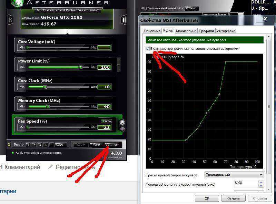Image resolution: width=276 pixels, height=204 pixels.
Task: Click the Редактировать link on the webpage
Action: coord(75,167)
